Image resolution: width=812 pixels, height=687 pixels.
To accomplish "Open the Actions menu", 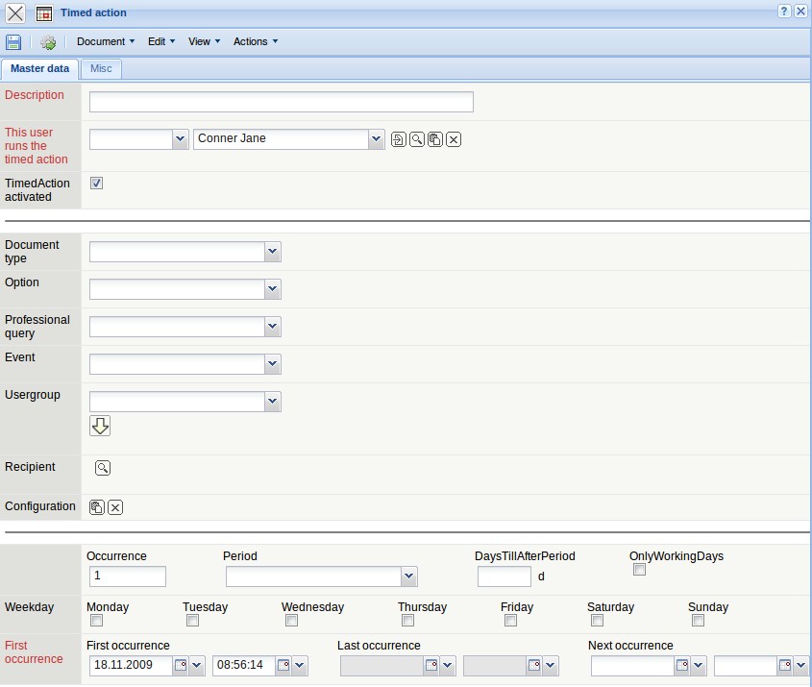I will point(255,42).
